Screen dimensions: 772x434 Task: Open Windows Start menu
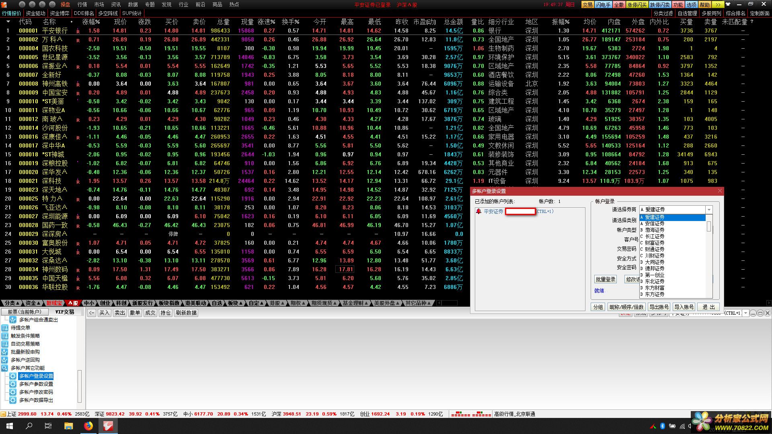click(x=9, y=426)
